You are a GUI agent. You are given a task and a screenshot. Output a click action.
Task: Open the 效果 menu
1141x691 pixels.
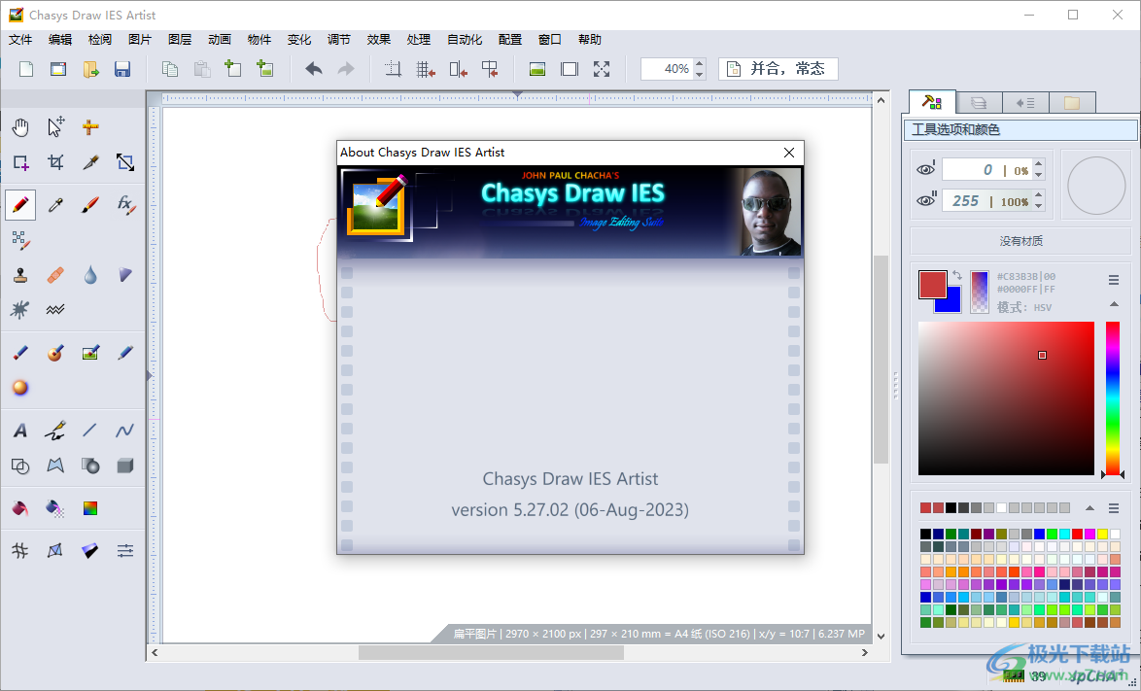[x=379, y=39]
